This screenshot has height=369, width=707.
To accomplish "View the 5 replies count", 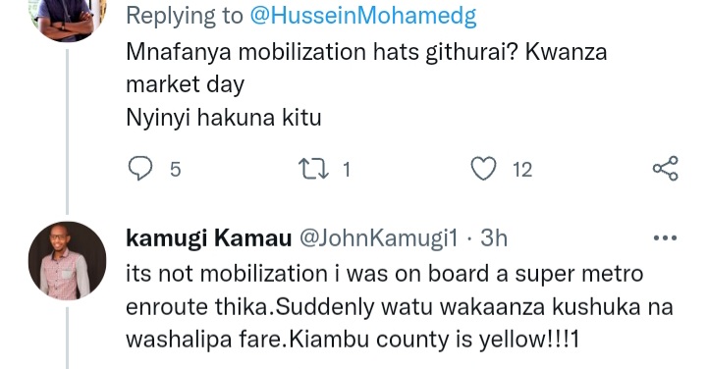I will pyautogui.click(x=175, y=170).
